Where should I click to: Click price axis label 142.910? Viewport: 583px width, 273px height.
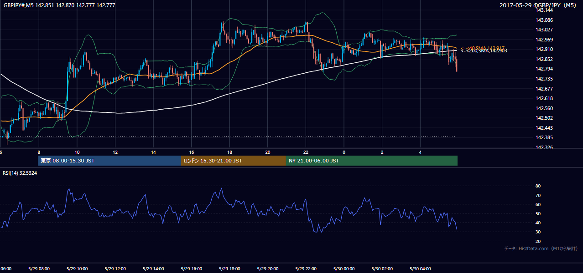point(544,49)
